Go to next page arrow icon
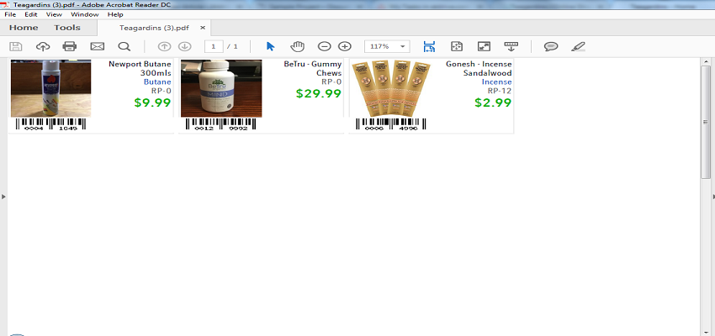This screenshot has height=336, width=715. pyautogui.click(x=184, y=46)
